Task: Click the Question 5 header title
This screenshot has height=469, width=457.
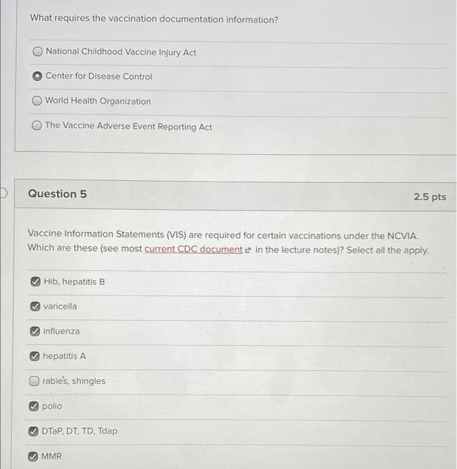Action: tap(58, 194)
